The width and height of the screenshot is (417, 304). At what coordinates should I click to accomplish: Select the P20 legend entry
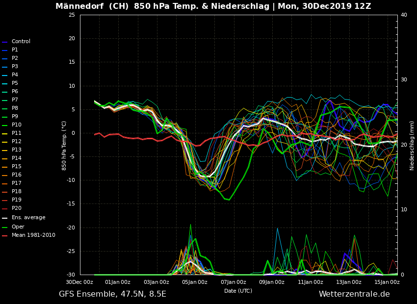(16, 208)
